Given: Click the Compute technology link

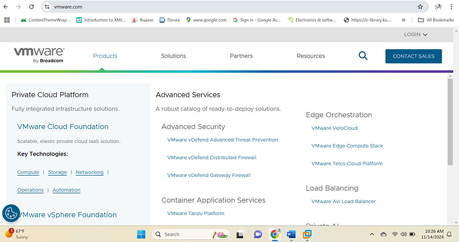Looking at the screenshot, I should (28, 172).
